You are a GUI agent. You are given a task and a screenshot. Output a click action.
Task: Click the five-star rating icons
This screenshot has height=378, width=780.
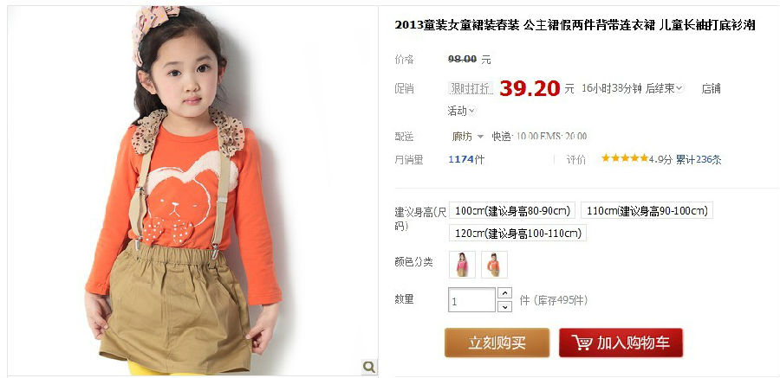(624, 158)
